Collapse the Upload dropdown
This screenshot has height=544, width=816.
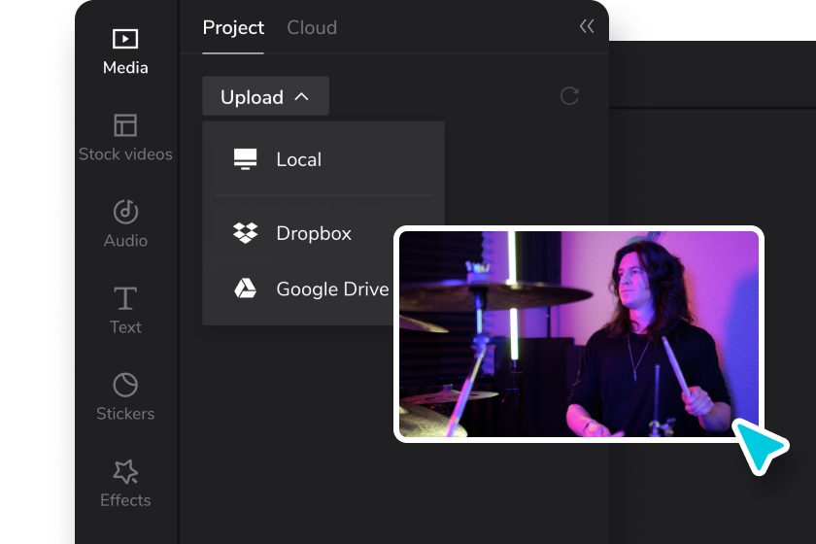click(265, 96)
